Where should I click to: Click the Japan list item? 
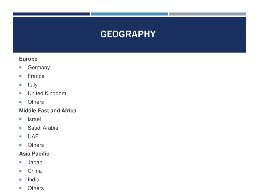pos(35,162)
